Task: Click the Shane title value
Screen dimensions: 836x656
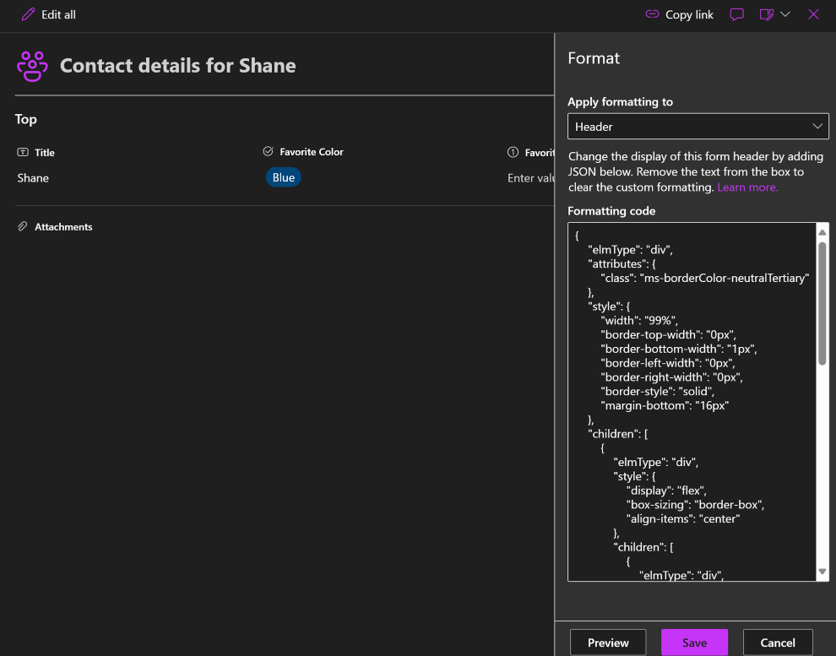Action: coord(34,178)
